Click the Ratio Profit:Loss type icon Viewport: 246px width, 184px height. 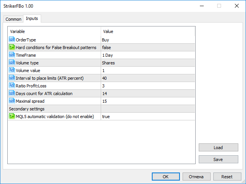(x=12, y=86)
